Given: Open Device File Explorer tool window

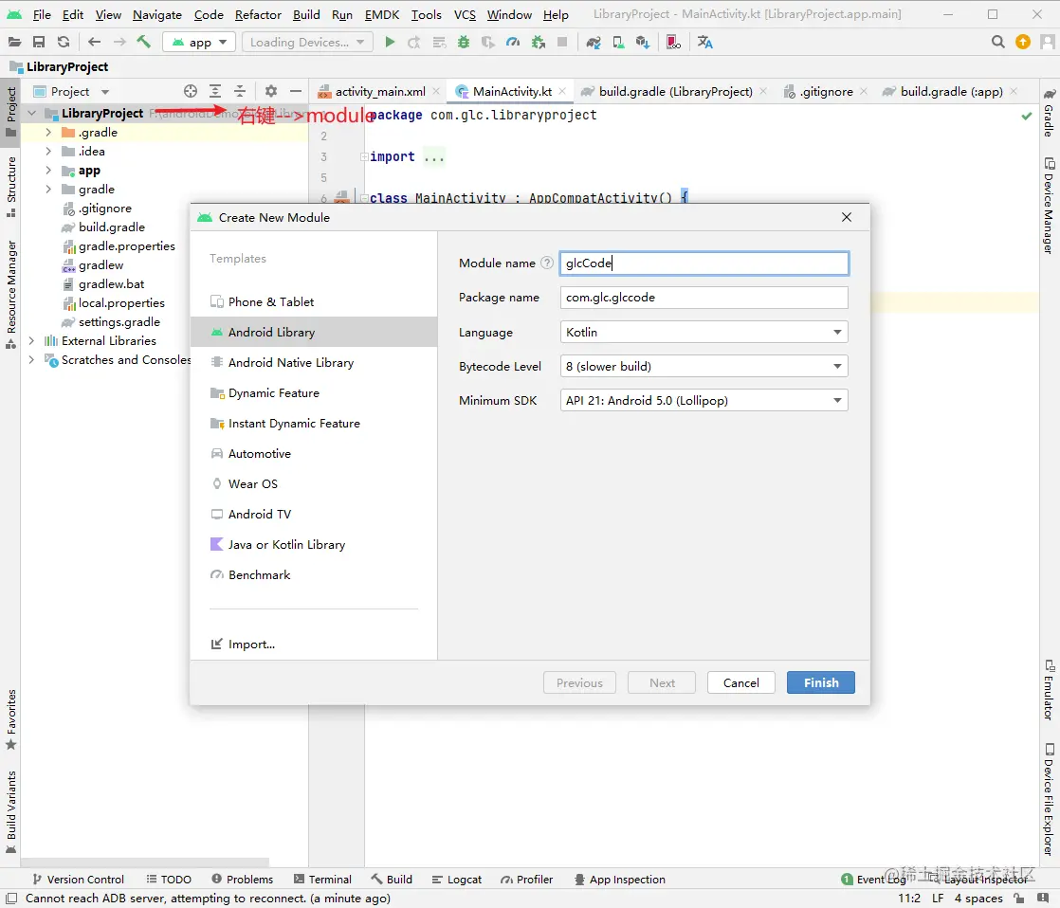Looking at the screenshot, I should pos(1049,800).
